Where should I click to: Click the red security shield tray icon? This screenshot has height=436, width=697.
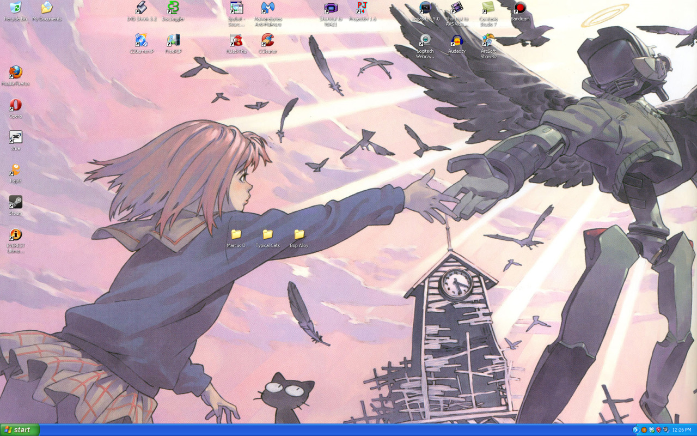click(658, 430)
